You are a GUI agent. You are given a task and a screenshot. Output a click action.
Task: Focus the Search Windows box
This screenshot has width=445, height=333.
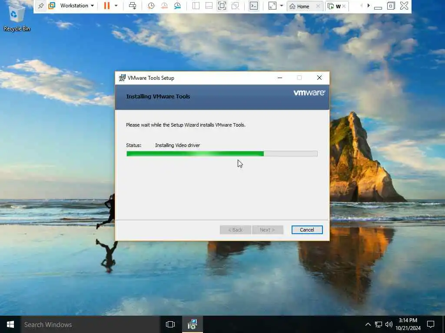(90, 324)
